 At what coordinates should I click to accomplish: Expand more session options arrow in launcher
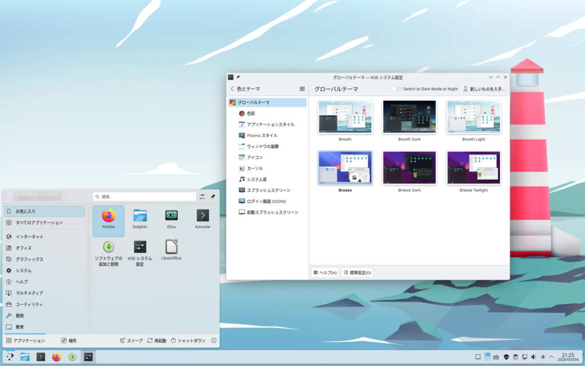(214, 341)
